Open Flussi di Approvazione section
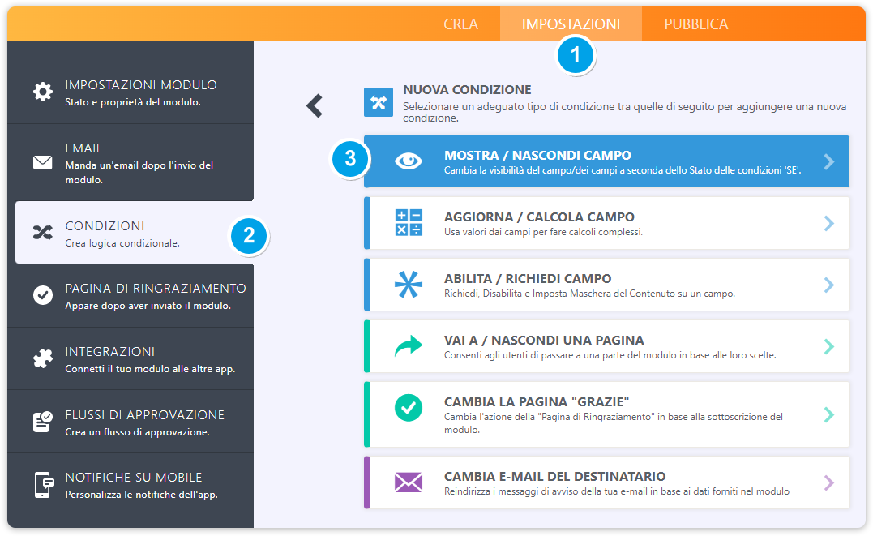The height and width of the screenshot is (536, 873). click(131, 422)
